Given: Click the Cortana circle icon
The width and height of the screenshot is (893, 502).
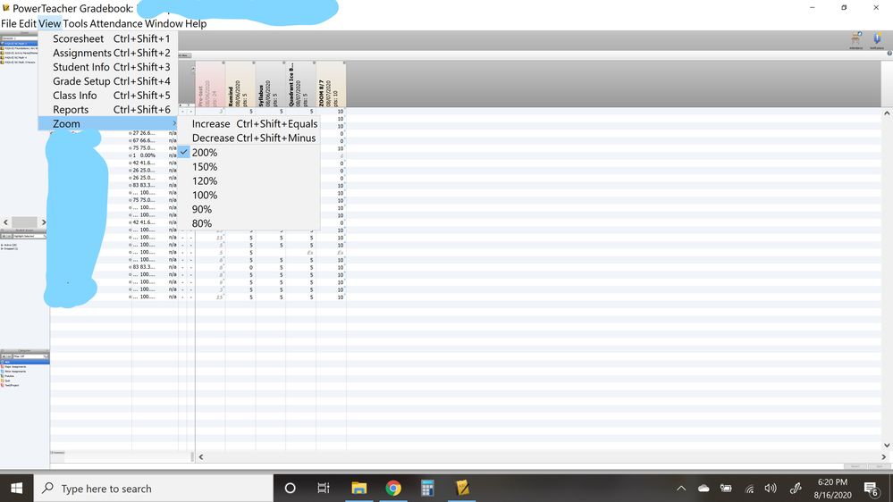Looking at the screenshot, I should pyautogui.click(x=290, y=488).
